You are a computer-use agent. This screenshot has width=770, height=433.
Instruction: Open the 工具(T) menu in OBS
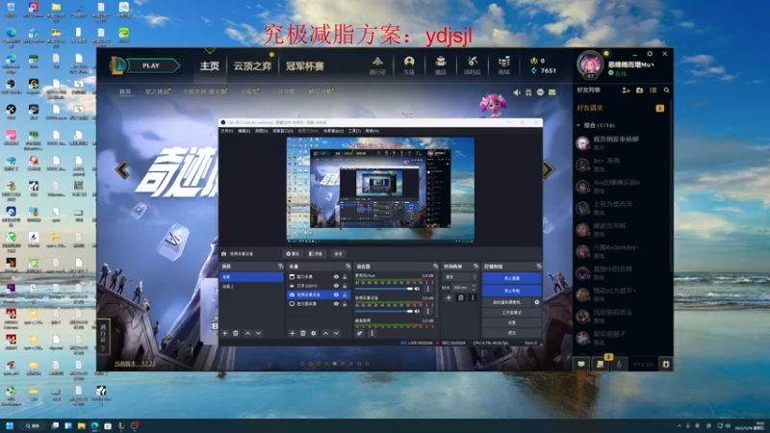click(x=354, y=131)
